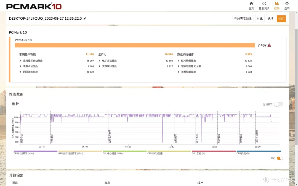Expand 照片编辑分数 row
298x186 pixels.
pyautogui.click(x=178, y=61)
